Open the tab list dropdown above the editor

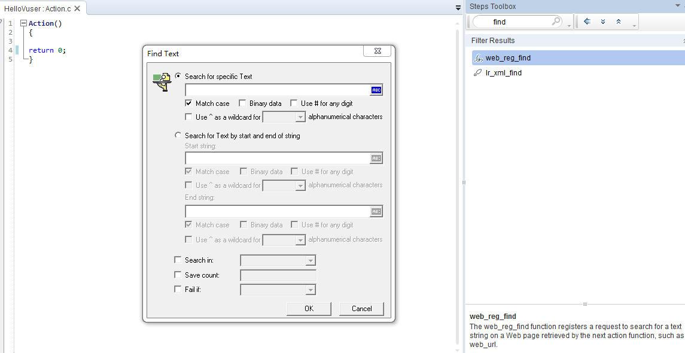coord(458,8)
